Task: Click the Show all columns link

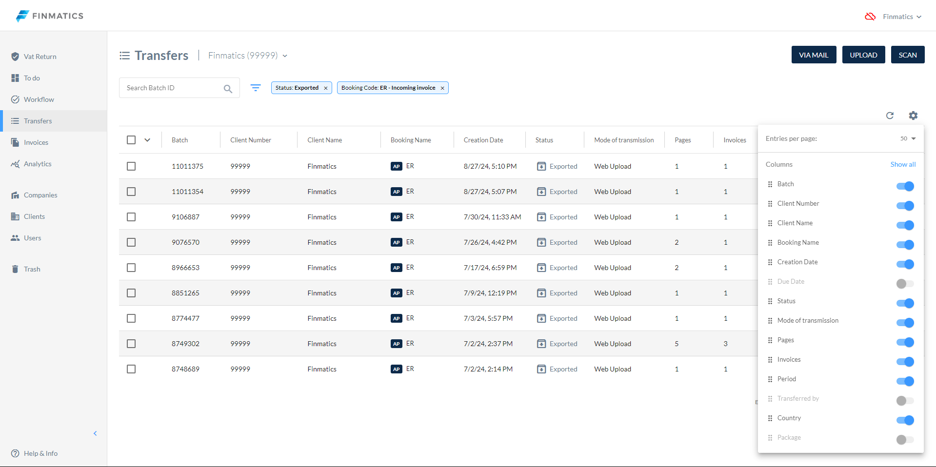Action: (903, 164)
